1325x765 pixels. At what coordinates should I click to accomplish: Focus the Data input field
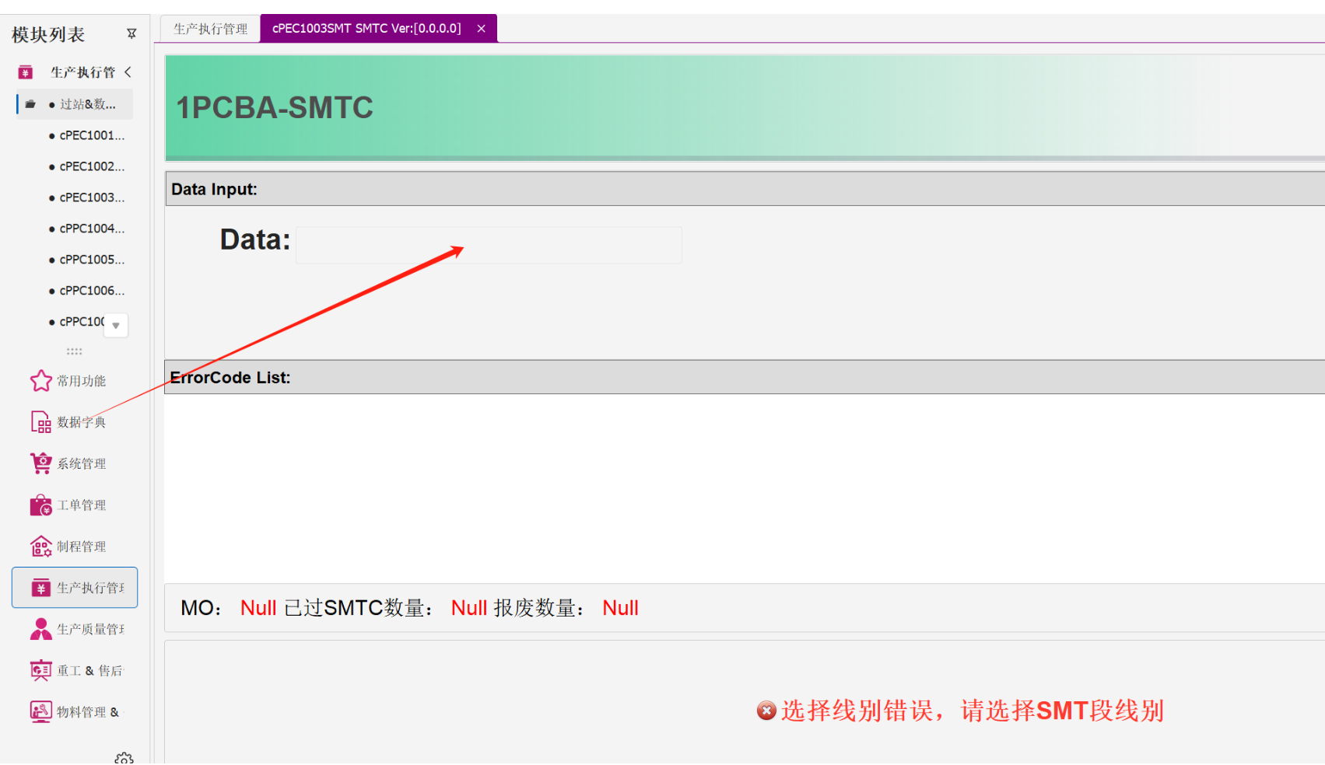tap(489, 245)
